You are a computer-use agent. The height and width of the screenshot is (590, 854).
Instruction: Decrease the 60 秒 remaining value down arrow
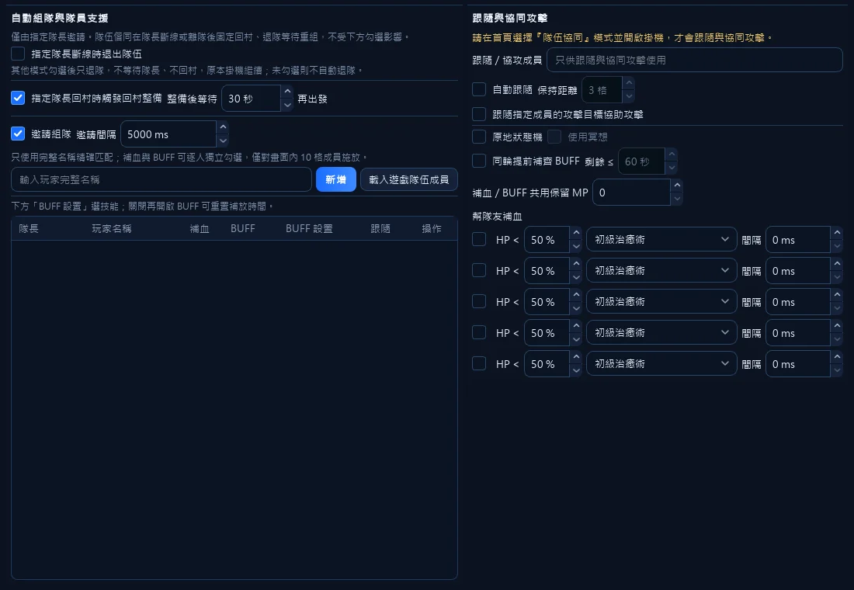coord(672,168)
